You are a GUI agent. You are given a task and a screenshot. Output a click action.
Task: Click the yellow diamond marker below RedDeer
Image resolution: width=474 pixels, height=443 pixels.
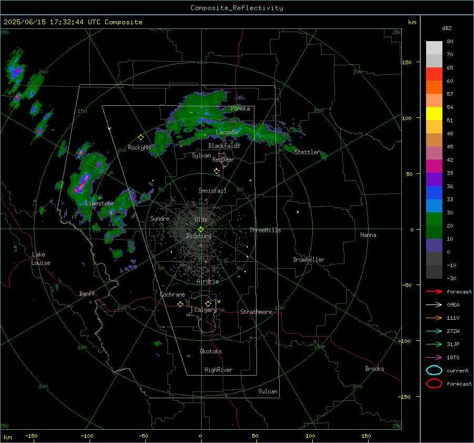coord(216,171)
